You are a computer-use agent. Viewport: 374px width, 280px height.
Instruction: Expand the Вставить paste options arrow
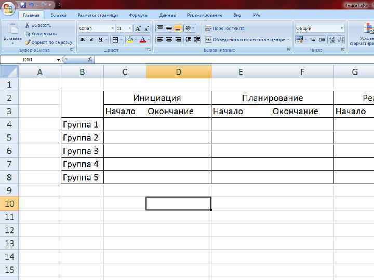[12, 43]
